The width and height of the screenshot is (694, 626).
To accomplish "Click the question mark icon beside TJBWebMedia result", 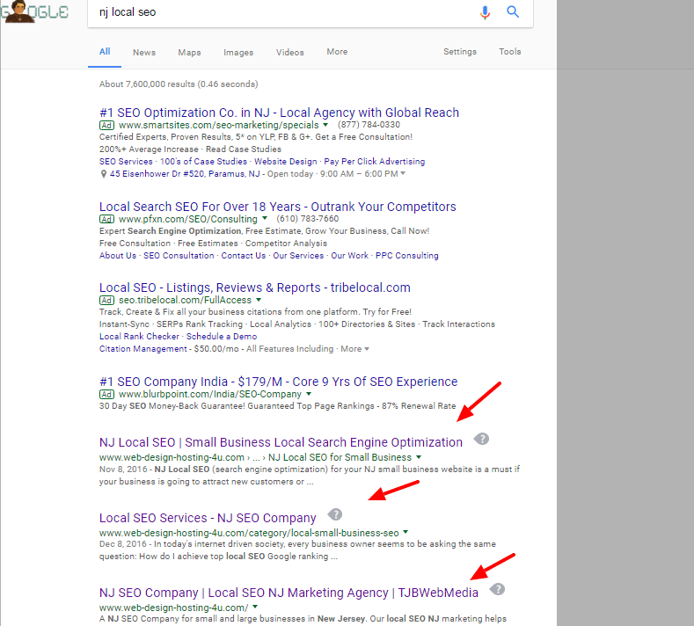I will pos(498,589).
